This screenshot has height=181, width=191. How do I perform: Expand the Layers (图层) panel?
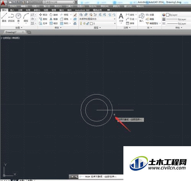pyautogui.click(x=97, y=28)
